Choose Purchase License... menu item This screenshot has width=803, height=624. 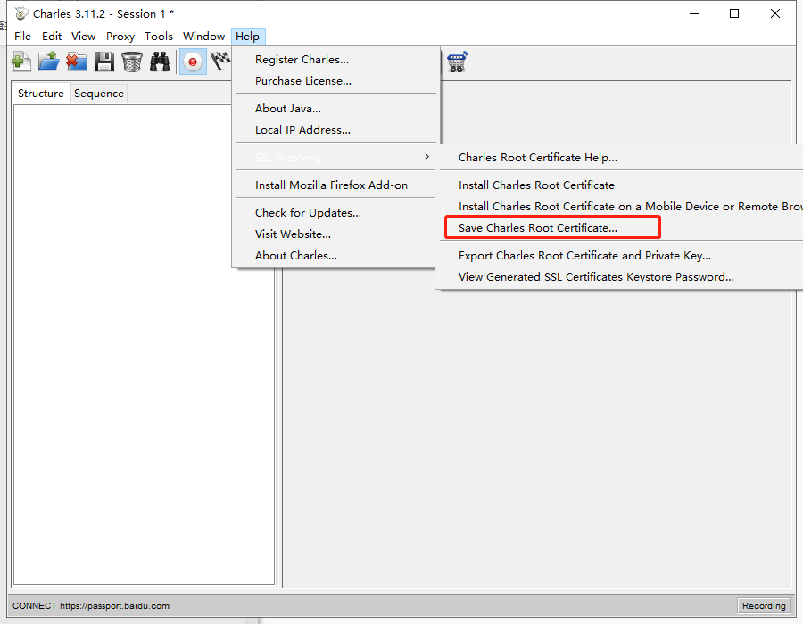pos(336,81)
